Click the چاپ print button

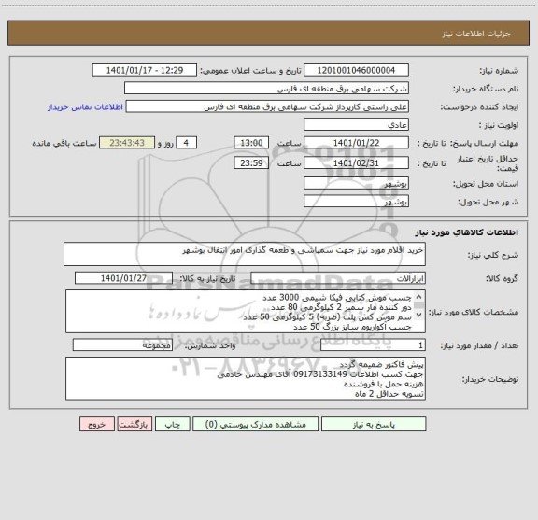click(172, 424)
